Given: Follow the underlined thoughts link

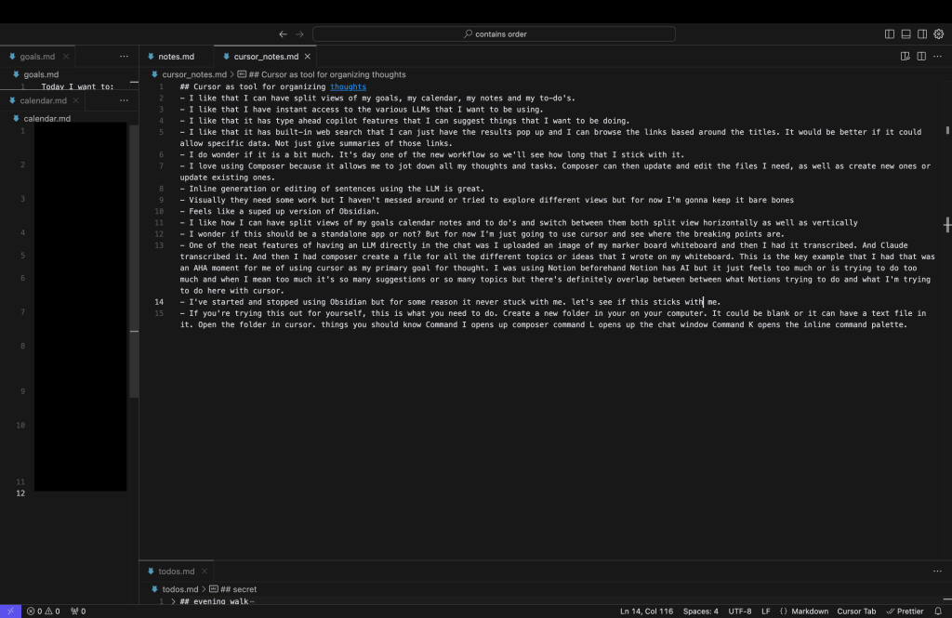Looking at the screenshot, I should point(348,86).
